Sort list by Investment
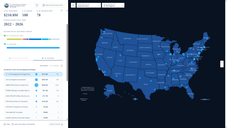 (x=44, y=66)
